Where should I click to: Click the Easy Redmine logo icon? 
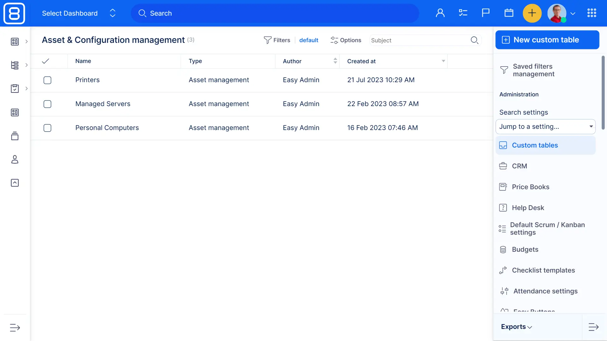(x=14, y=13)
